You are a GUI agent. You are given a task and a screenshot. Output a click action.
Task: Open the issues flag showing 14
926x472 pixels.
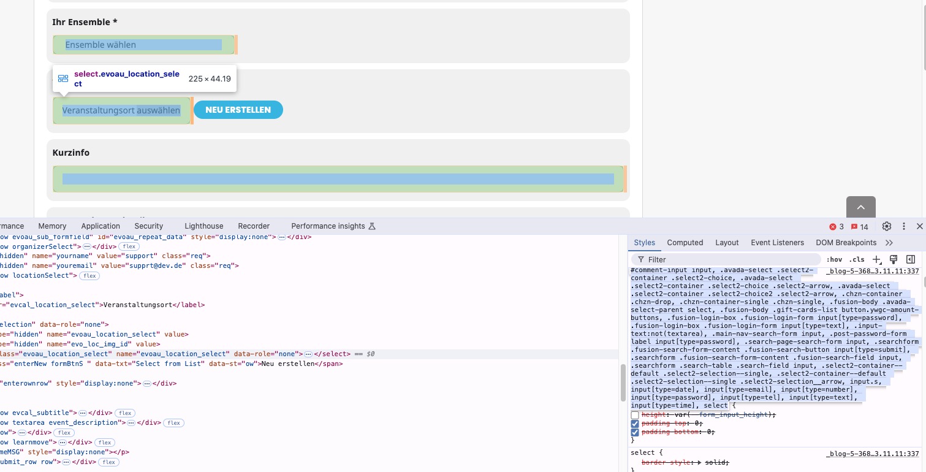pos(859,227)
